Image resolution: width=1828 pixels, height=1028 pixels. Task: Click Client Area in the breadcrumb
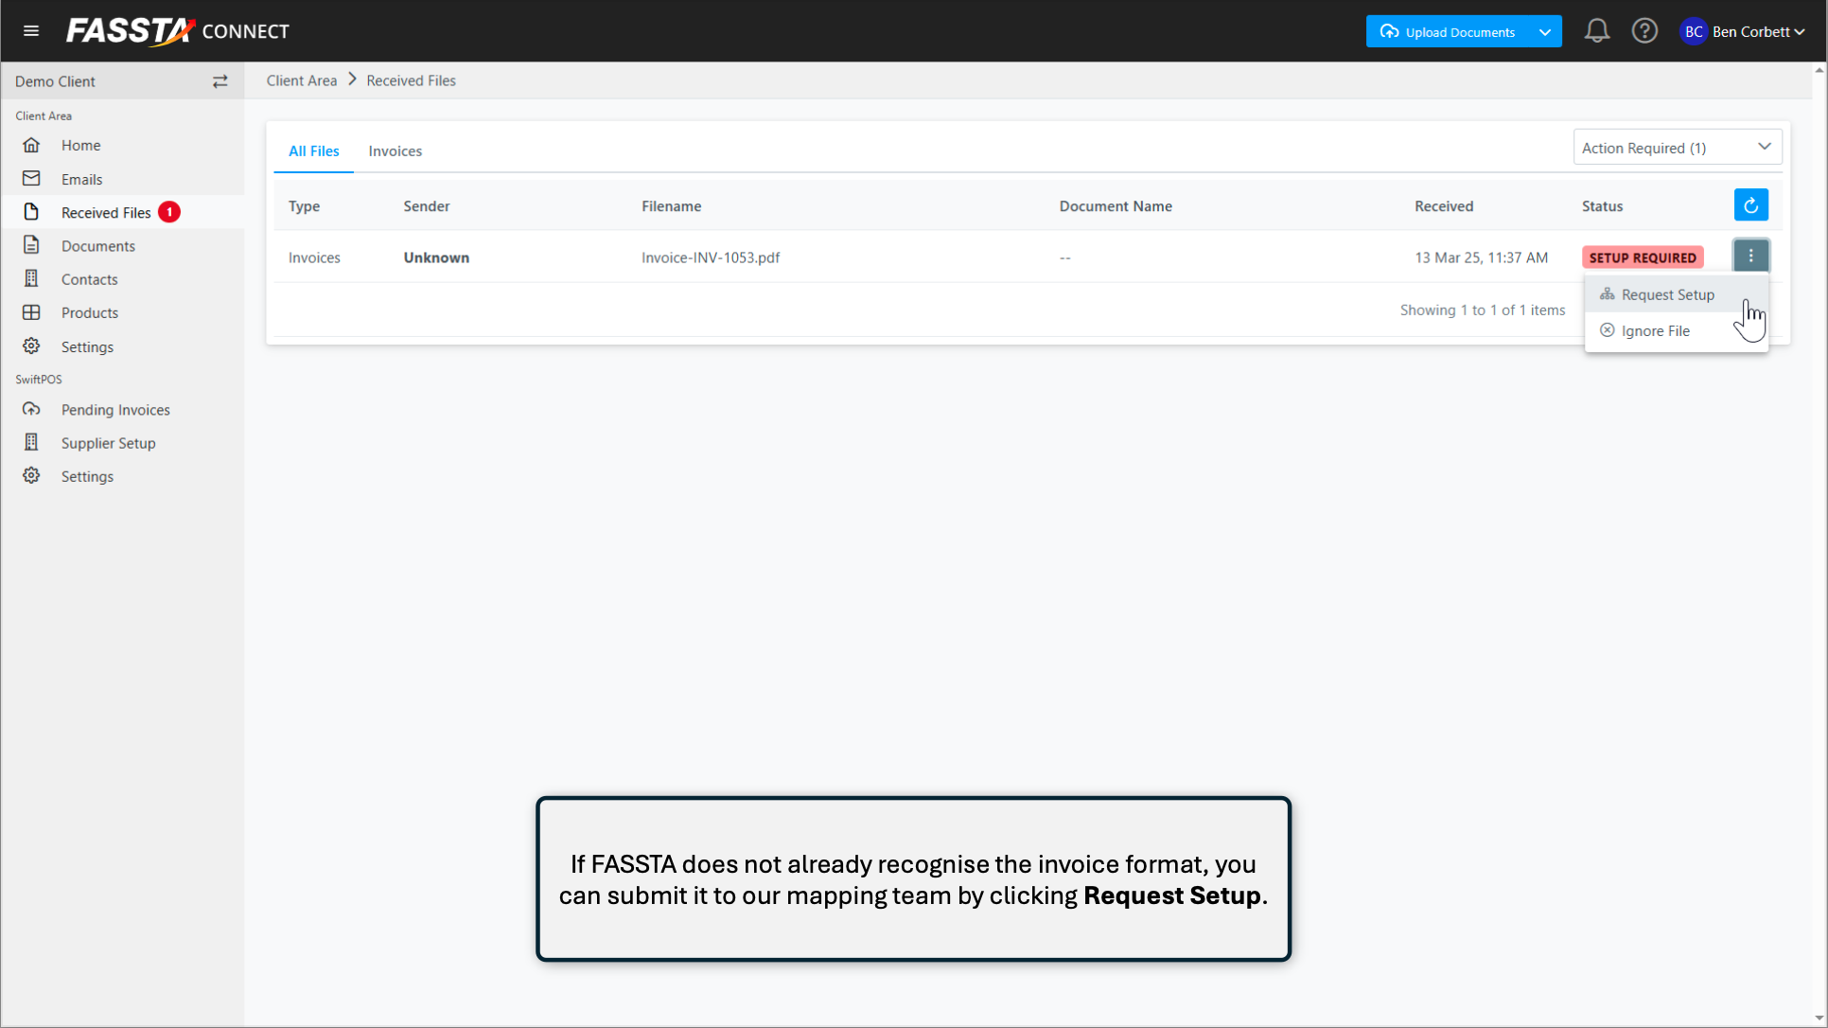coord(301,80)
